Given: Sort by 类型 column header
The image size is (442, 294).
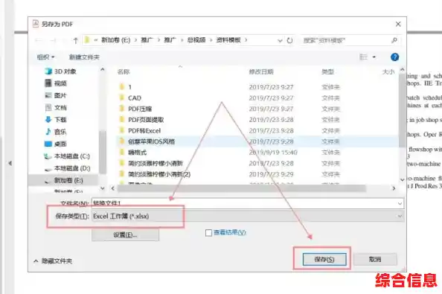Looking at the screenshot, I should point(327,72).
